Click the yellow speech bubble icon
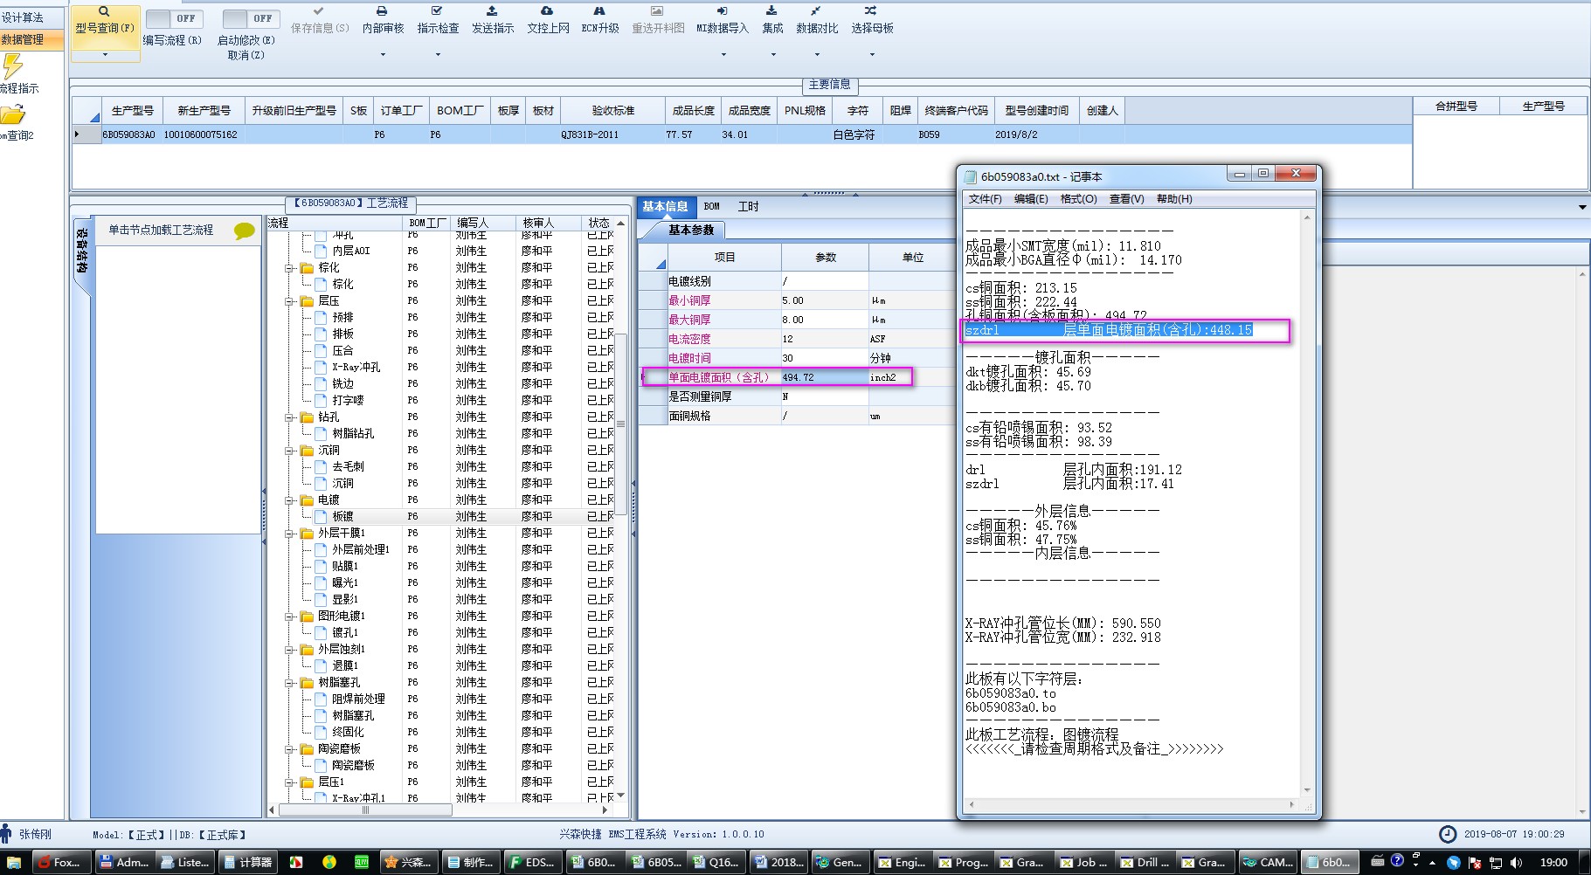This screenshot has height=875, width=1591. (245, 231)
